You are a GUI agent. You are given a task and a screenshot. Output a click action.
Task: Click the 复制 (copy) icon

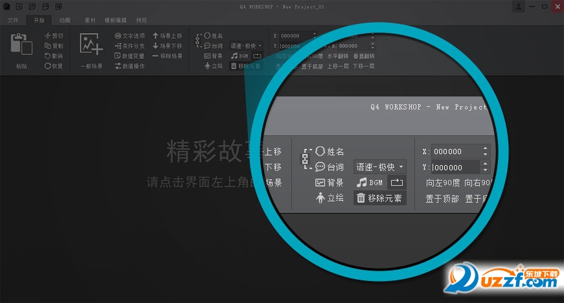pyautogui.click(x=54, y=46)
